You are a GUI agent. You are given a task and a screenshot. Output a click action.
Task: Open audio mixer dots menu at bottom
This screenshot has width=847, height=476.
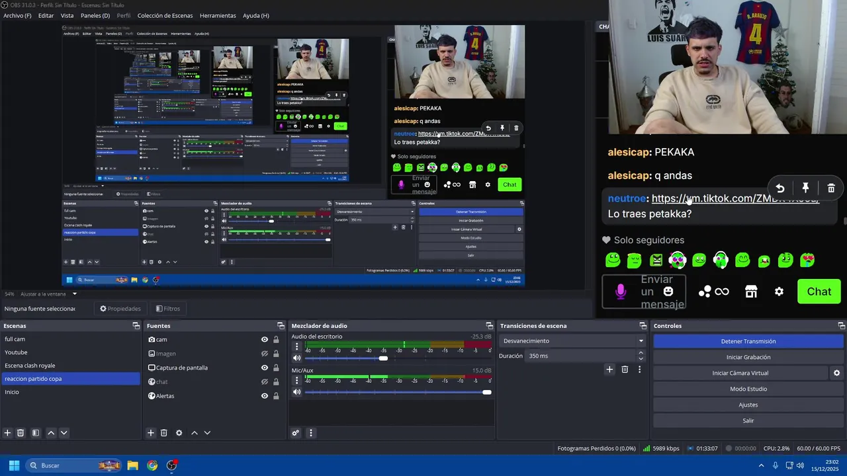[310, 433]
